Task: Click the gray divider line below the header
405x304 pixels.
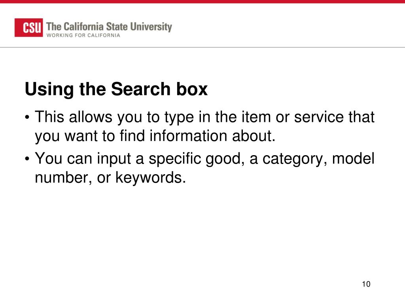Action: pos(202,47)
